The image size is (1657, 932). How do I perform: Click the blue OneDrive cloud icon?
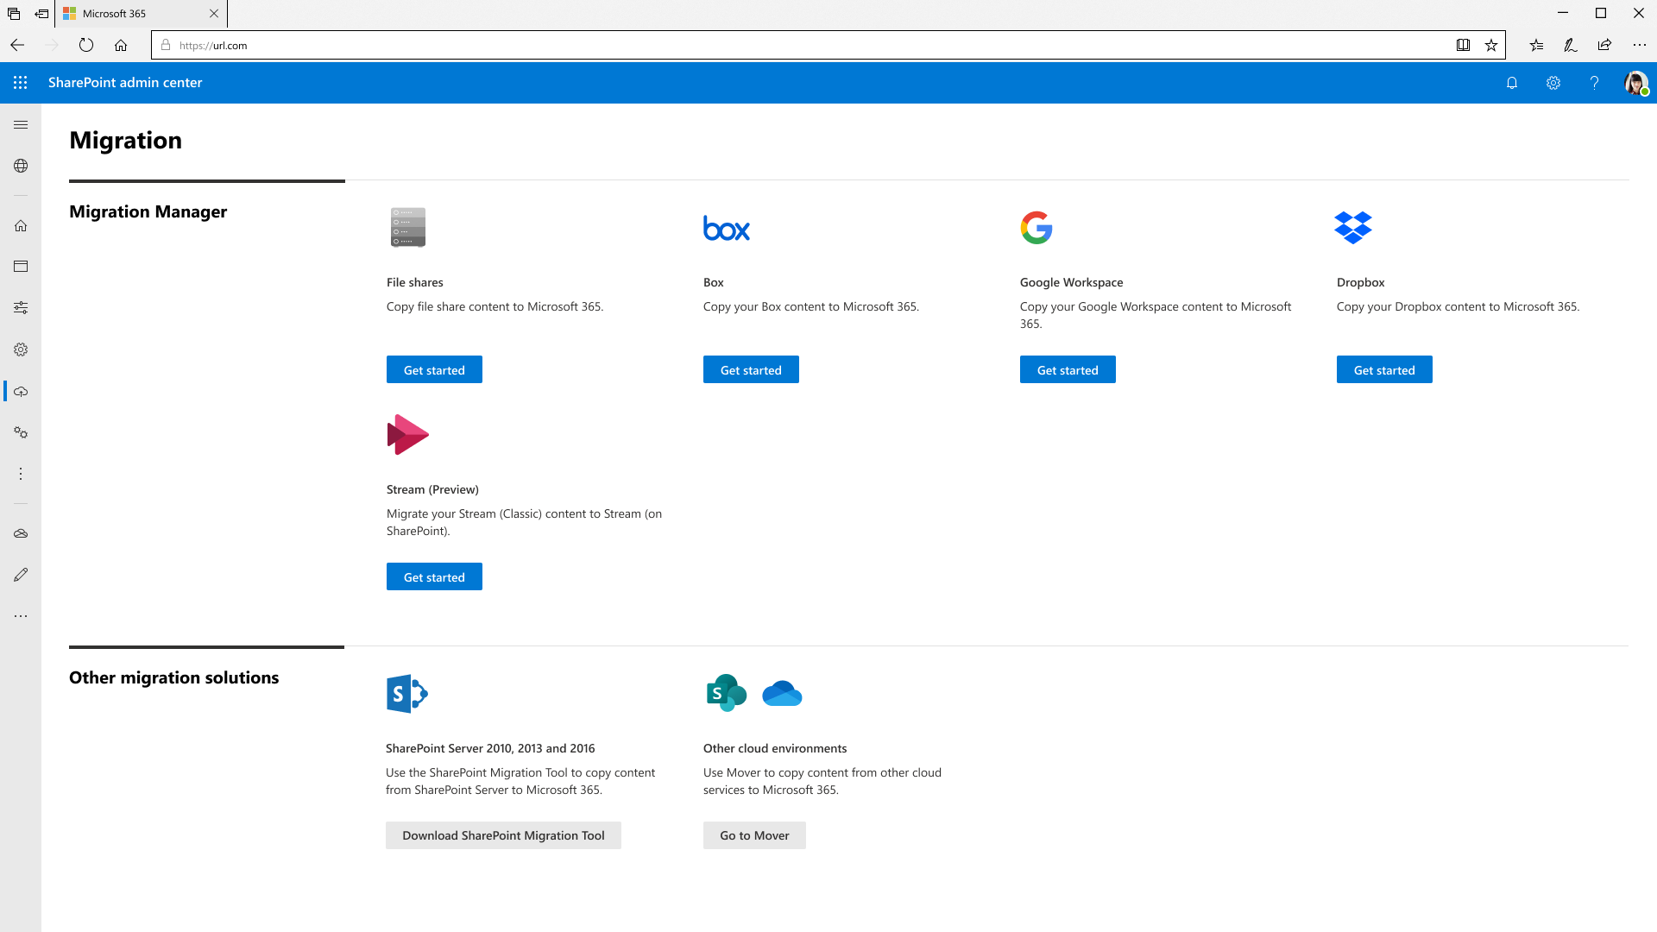783,694
